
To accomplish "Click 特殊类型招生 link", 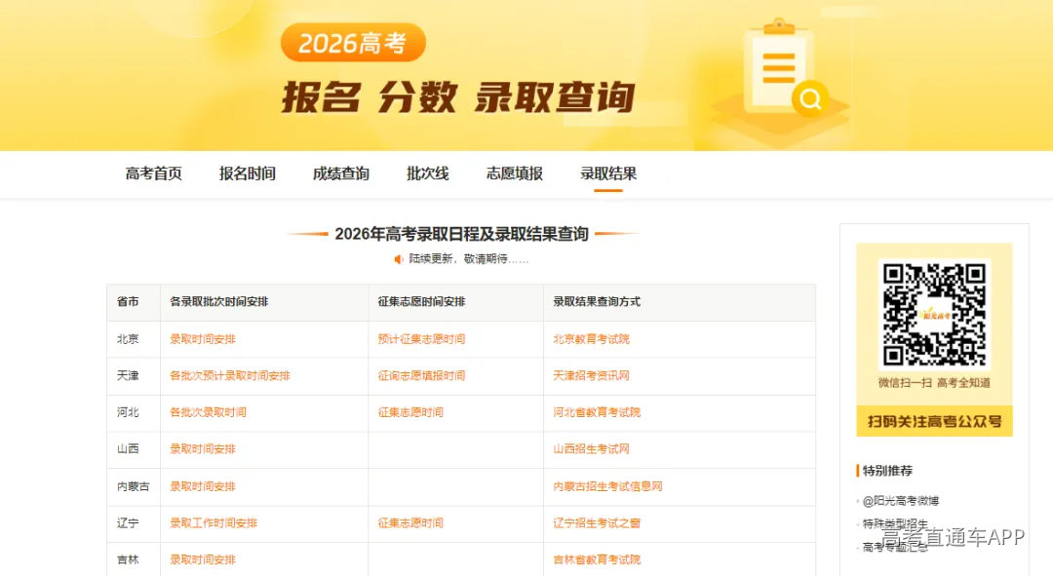I will pyautogui.click(x=895, y=523).
